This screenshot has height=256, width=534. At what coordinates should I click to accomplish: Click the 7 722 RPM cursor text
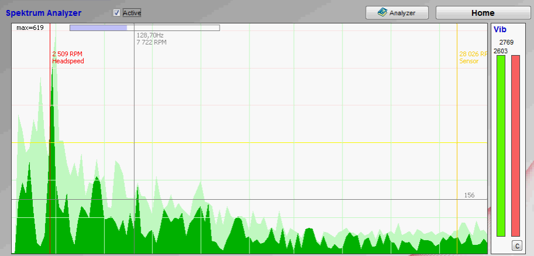(x=151, y=43)
